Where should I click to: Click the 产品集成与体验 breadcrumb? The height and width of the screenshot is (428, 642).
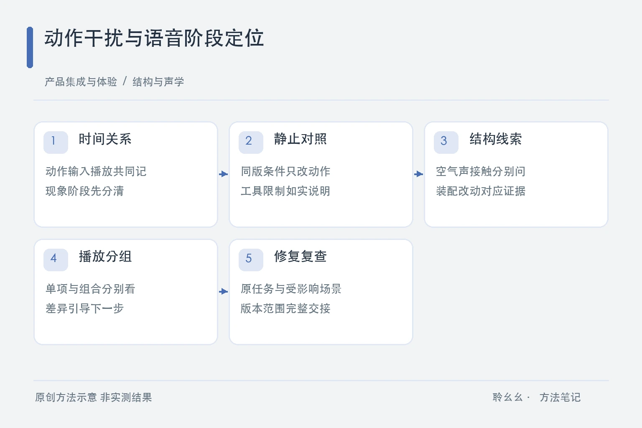coord(81,82)
